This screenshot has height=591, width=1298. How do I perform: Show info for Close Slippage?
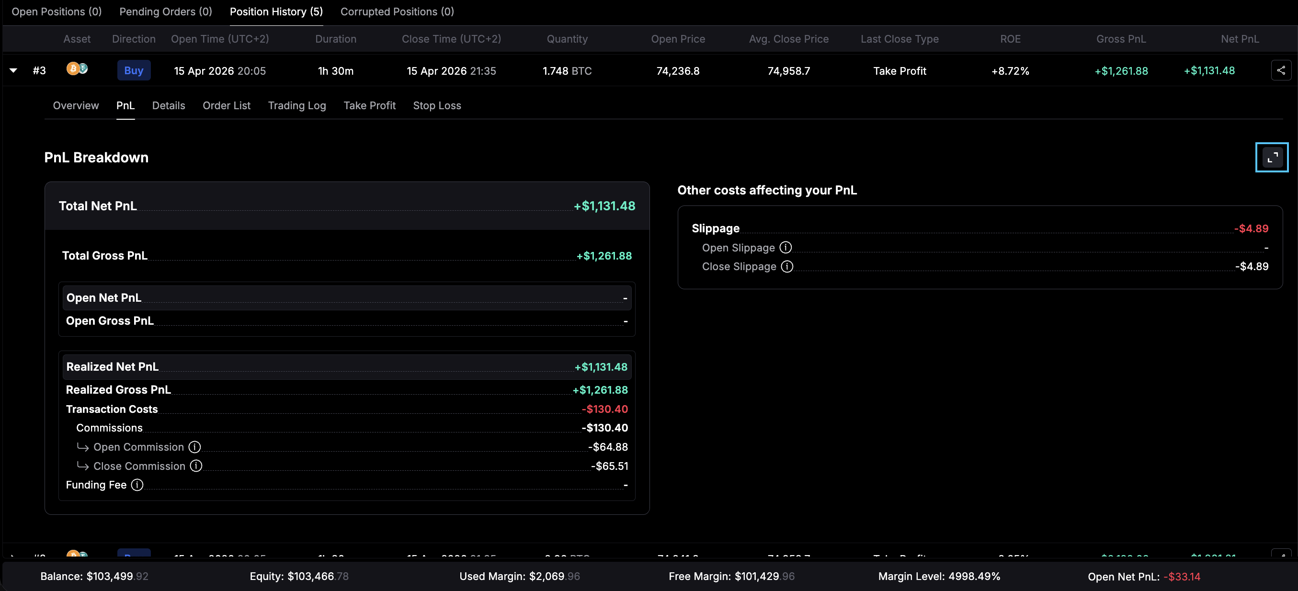tap(787, 267)
